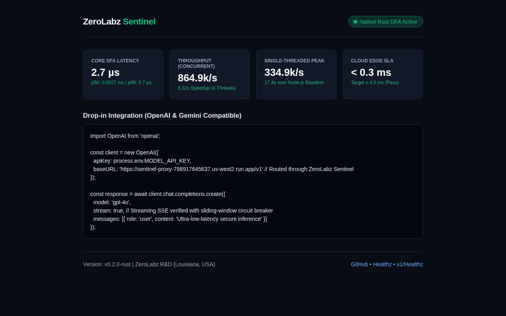This screenshot has height=316, width=506.
Task: Click the < 0.3 ms SLA value
Action: point(371,72)
